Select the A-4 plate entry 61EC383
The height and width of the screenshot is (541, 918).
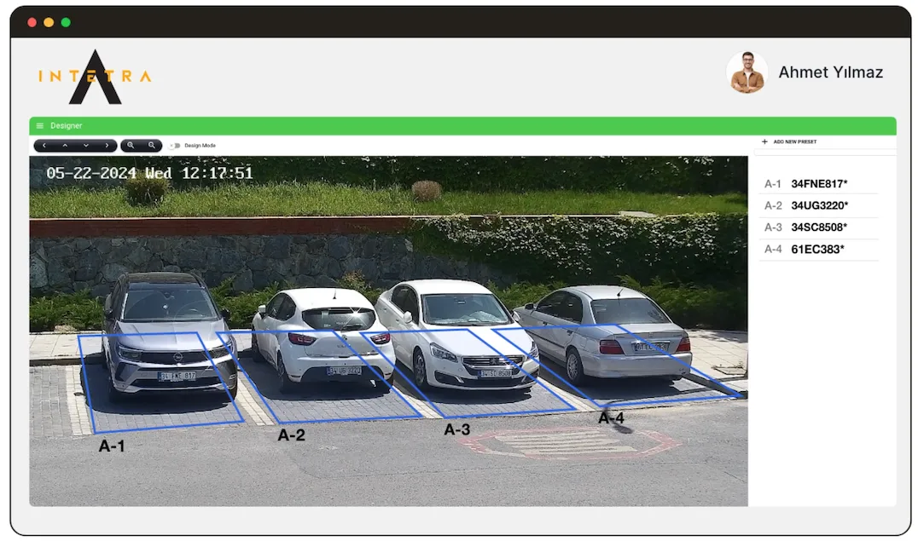816,250
